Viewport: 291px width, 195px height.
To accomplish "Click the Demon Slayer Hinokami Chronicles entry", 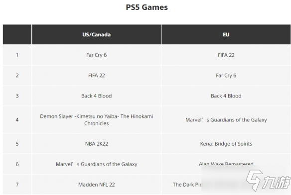I will coord(97,120).
